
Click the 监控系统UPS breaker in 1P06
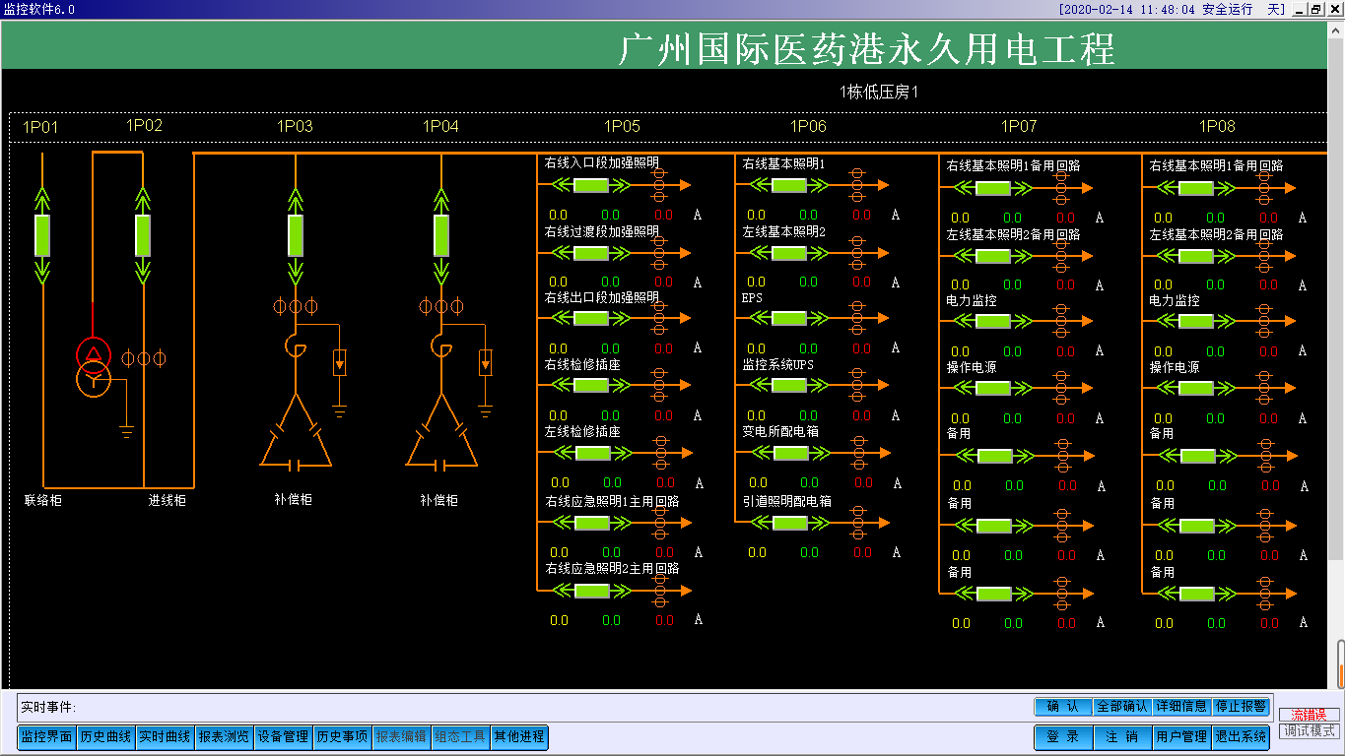[x=789, y=385]
